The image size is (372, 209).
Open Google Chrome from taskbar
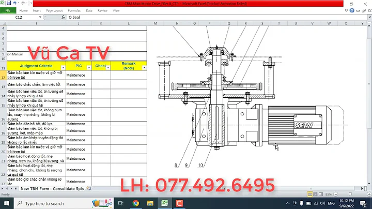click(135, 203)
